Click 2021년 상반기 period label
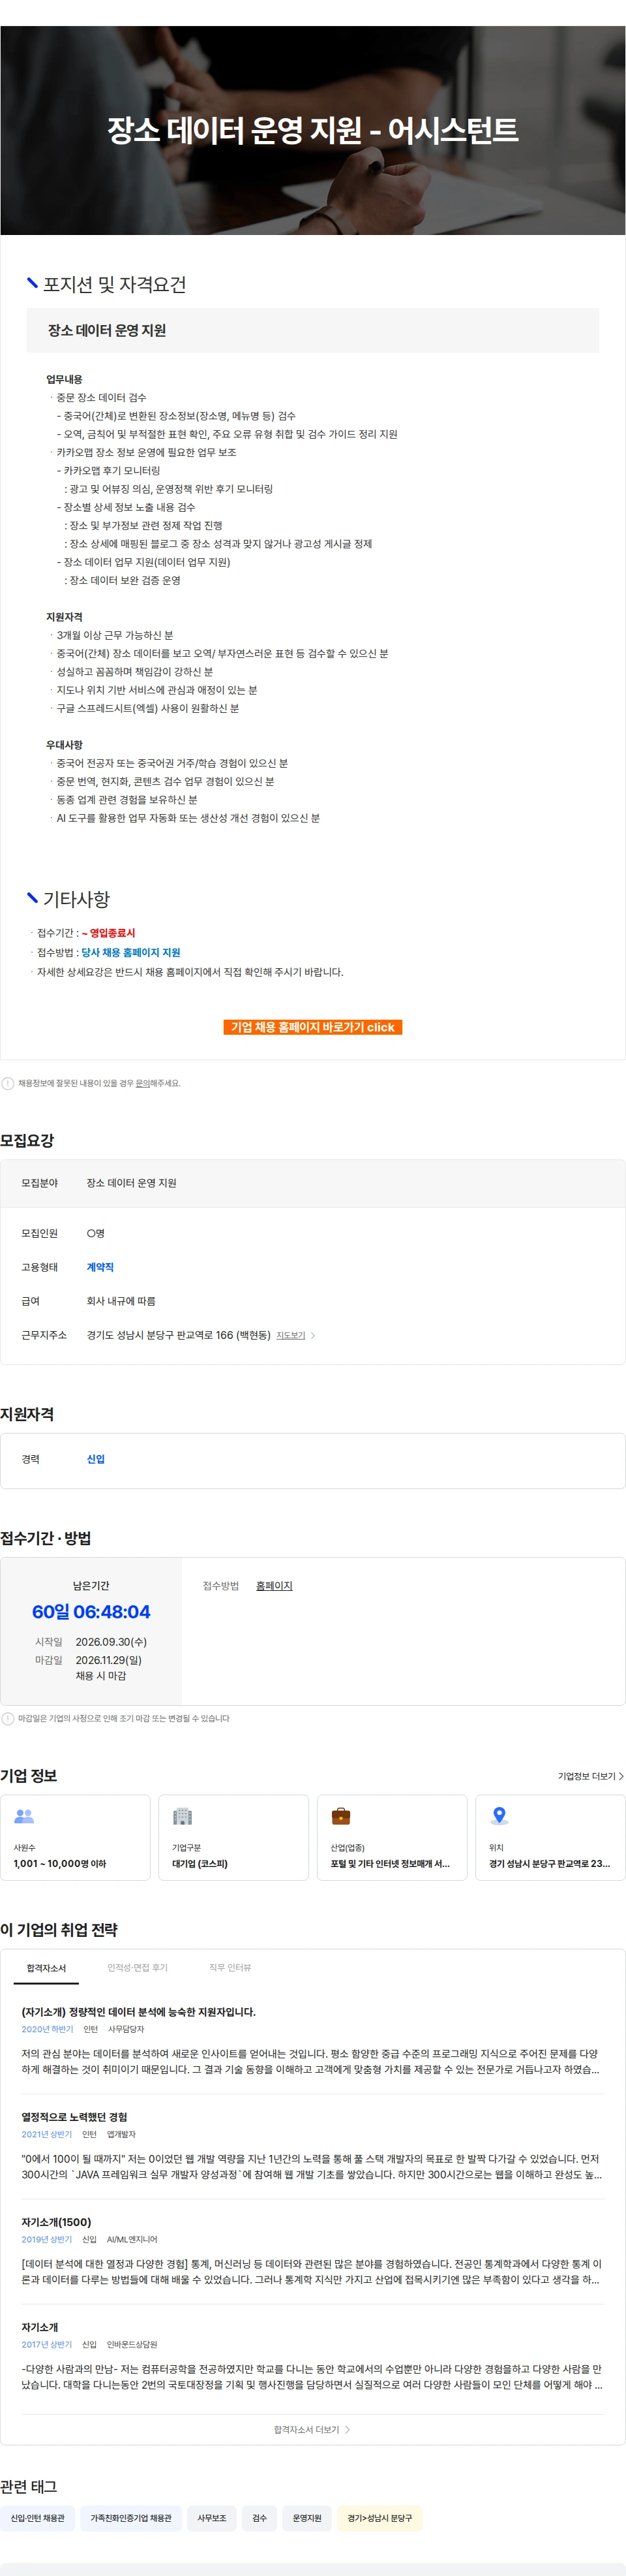The height and width of the screenshot is (2576, 626). (x=47, y=2134)
